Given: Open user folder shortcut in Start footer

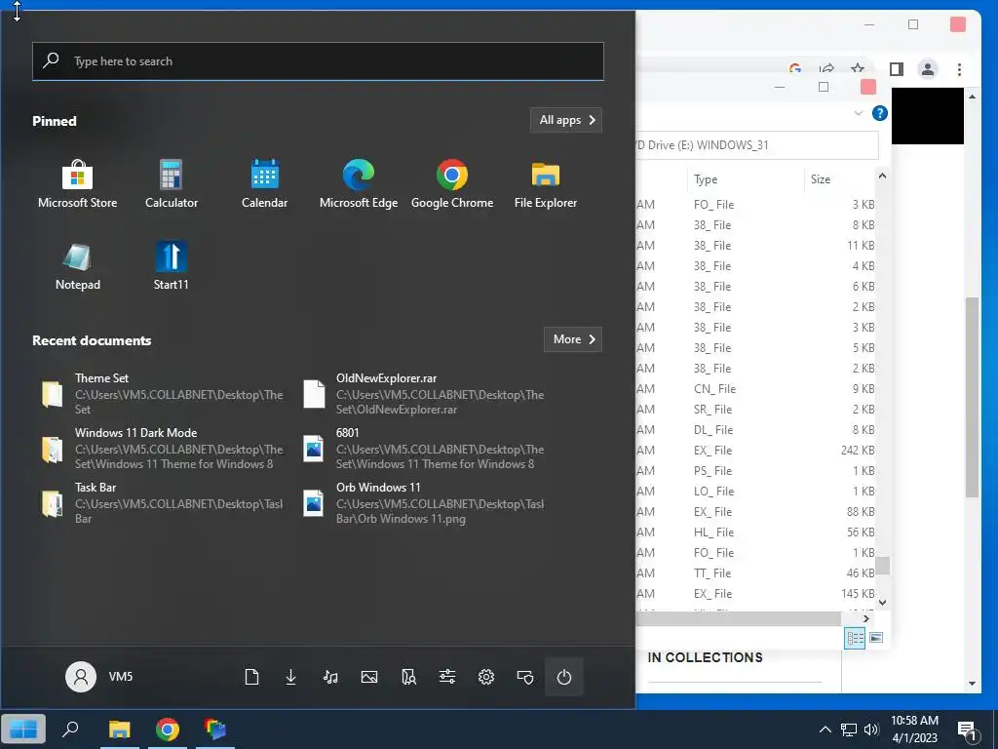Looking at the screenshot, I should point(408,677).
